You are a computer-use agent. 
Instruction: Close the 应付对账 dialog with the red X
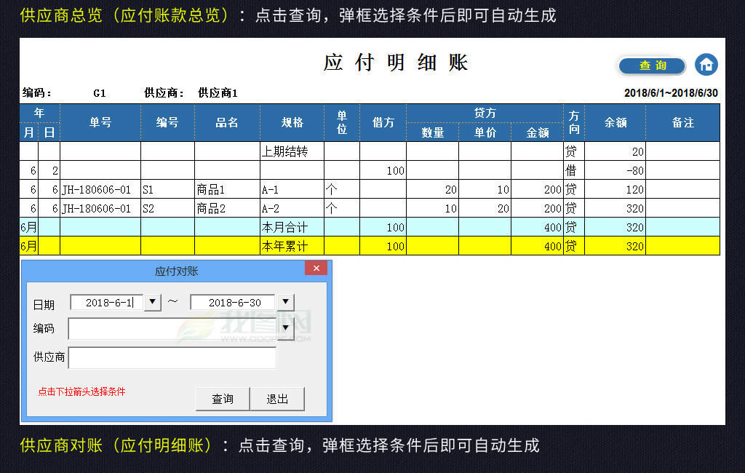(316, 268)
